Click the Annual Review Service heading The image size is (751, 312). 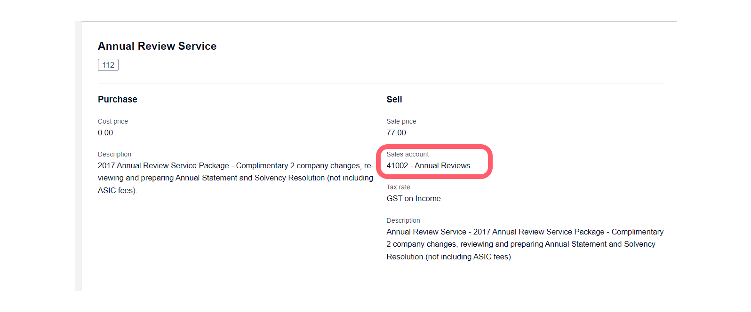click(x=157, y=46)
